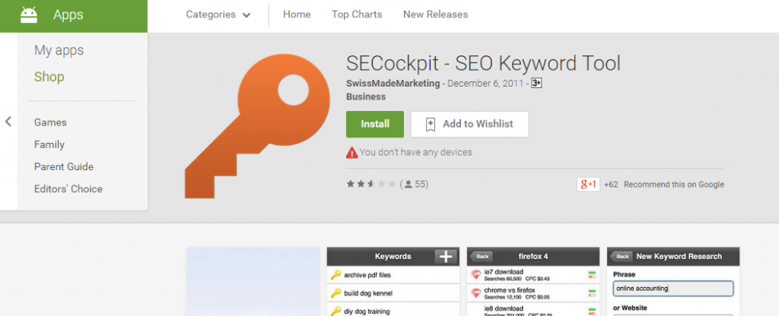Screen dimensions: 779x316
Task: Click Back button in New Keyword Research screenshot
Action: point(622,257)
